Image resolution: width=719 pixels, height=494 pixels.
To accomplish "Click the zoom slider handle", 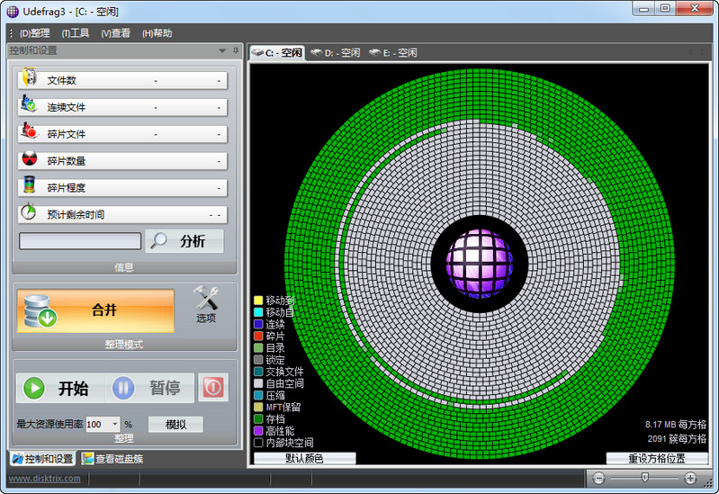I will pyautogui.click(x=643, y=478).
